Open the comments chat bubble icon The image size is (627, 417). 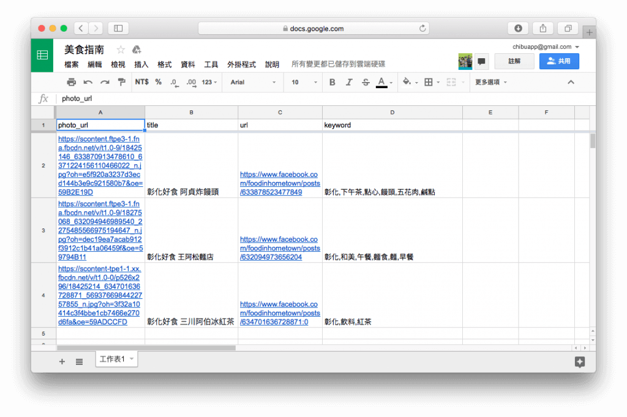click(482, 61)
